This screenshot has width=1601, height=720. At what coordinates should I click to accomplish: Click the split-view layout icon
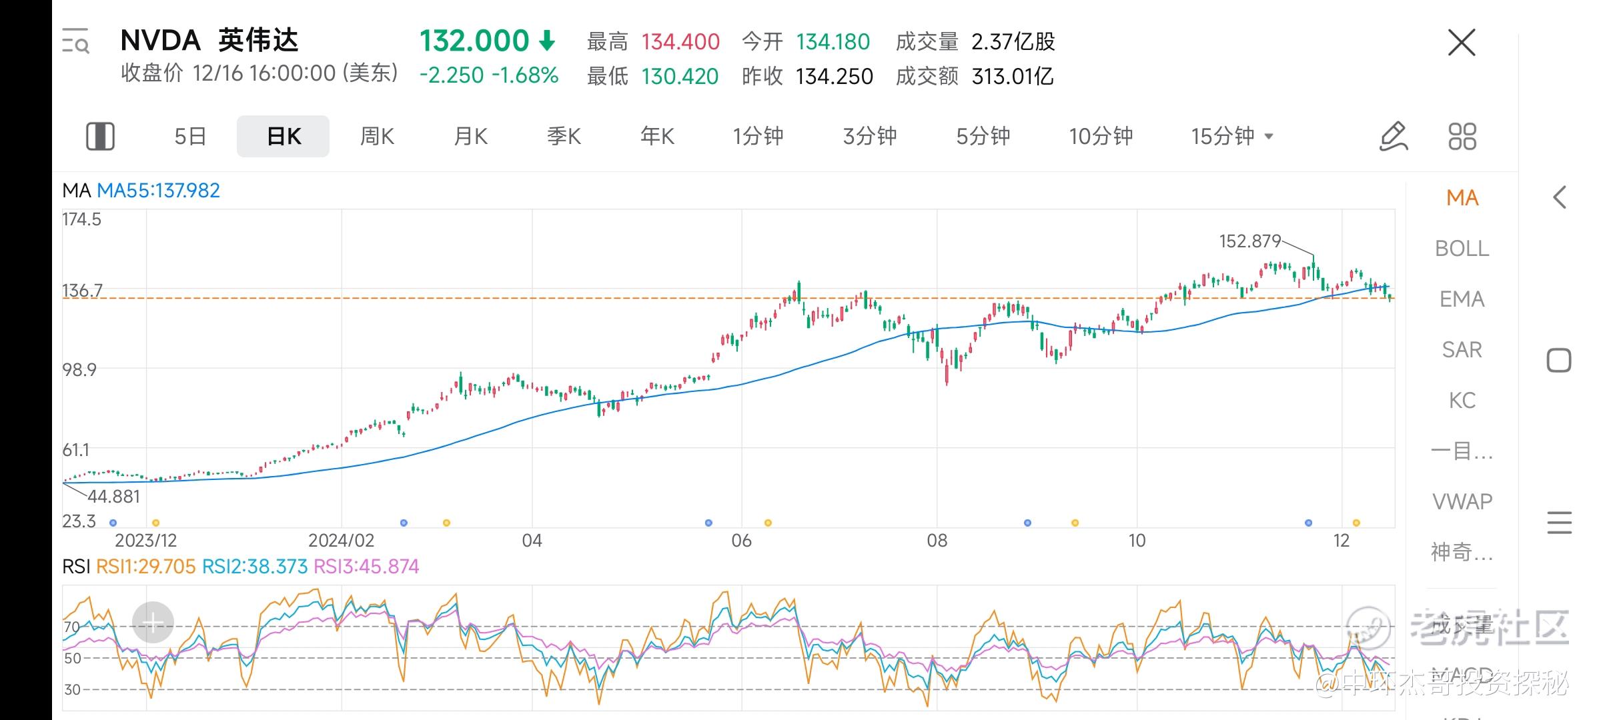(101, 137)
